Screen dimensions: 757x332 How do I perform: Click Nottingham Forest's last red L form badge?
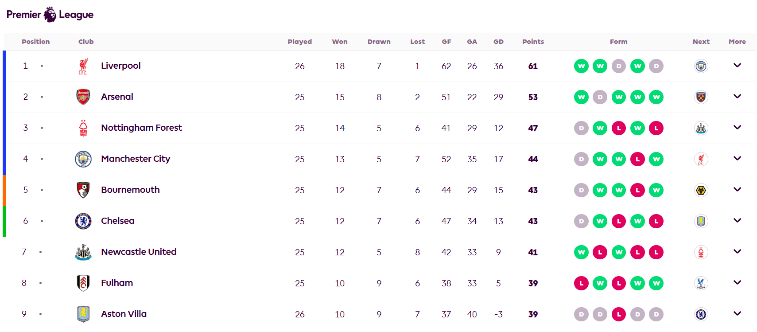[656, 128]
